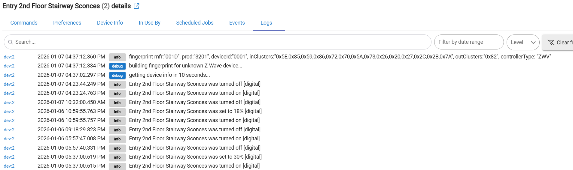Open the Preferences tab
Image resolution: width=573 pixels, height=170 pixels.
[x=67, y=23]
